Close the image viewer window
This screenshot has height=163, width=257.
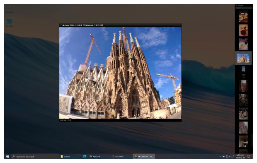point(179,25)
